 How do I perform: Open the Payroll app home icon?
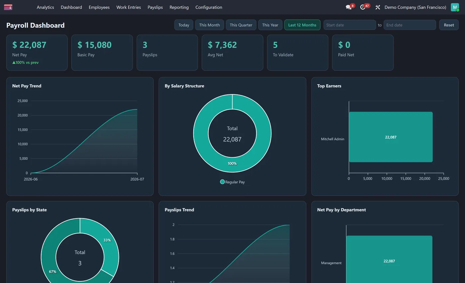pyautogui.click(x=8, y=7)
